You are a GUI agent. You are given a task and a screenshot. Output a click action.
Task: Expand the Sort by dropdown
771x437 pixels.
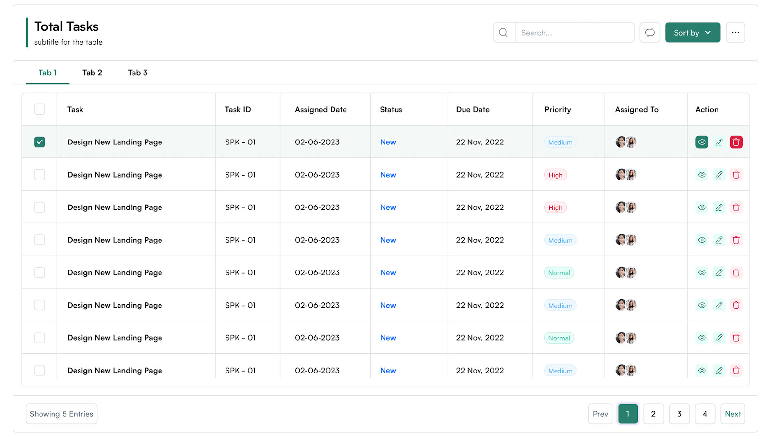click(692, 33)
